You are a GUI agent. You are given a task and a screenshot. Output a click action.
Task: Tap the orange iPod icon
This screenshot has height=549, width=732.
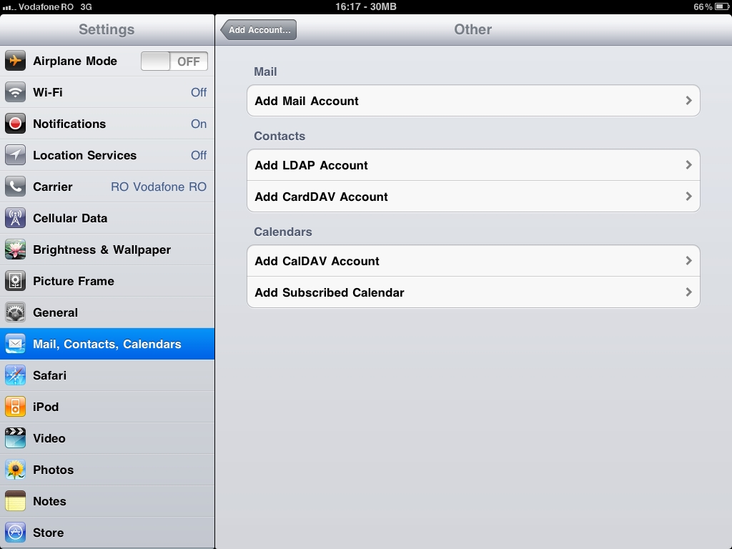[16, 407]
